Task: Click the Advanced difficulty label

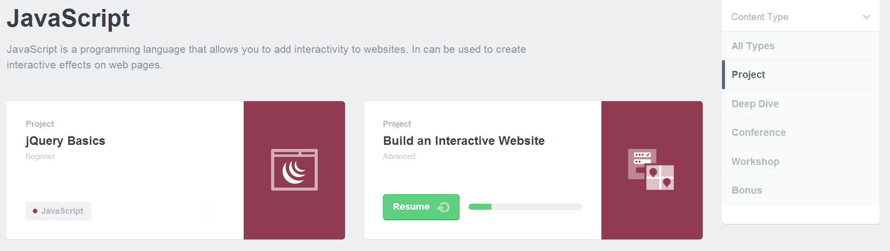Action: coord(399,156)
